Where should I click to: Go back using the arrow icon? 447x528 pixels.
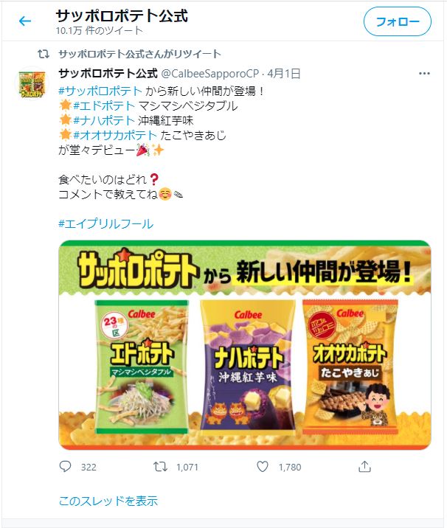point(25,21)
